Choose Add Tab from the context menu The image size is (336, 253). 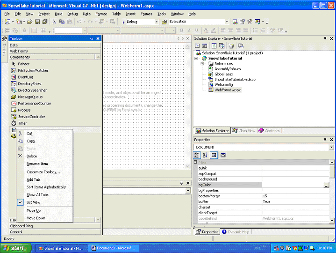click(x=33, y=179)
